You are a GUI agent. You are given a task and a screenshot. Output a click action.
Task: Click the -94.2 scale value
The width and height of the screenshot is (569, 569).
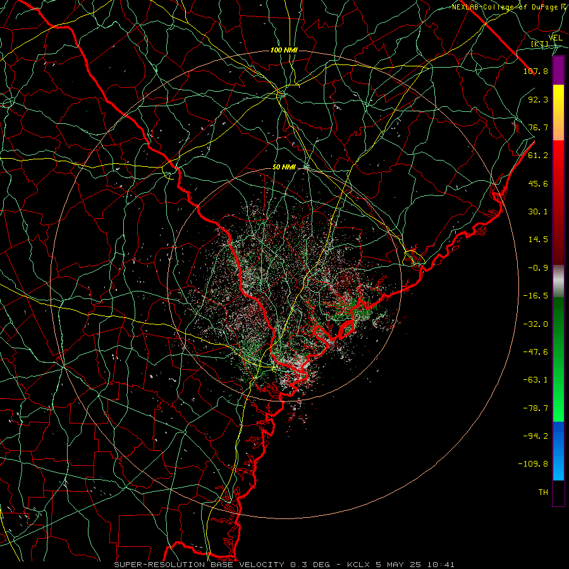tap(535, 436)
